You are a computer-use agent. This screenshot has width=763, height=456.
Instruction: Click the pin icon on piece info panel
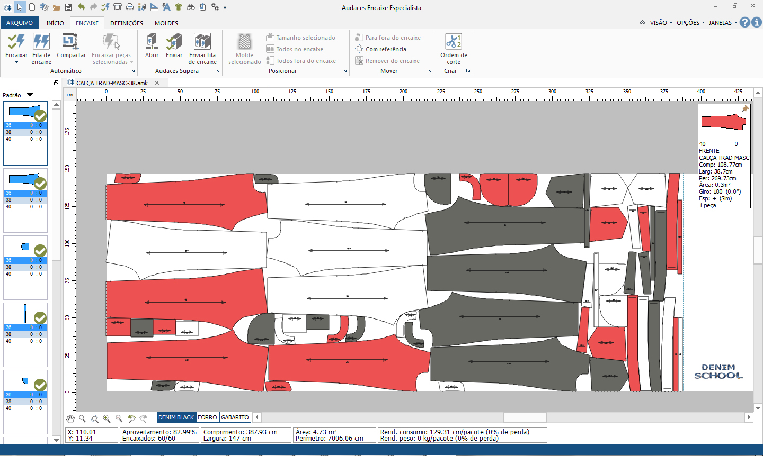point(745,108)
